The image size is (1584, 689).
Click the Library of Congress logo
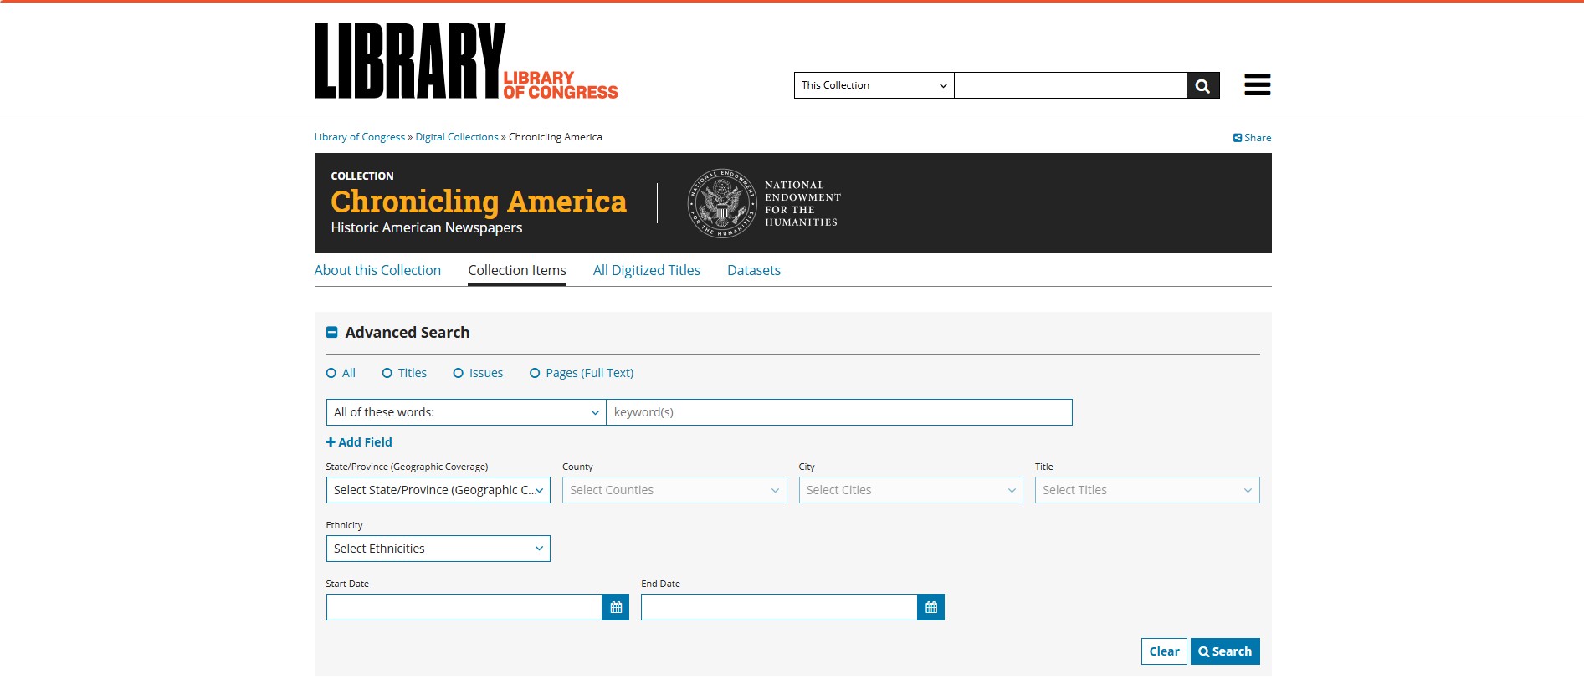point(466,61)
